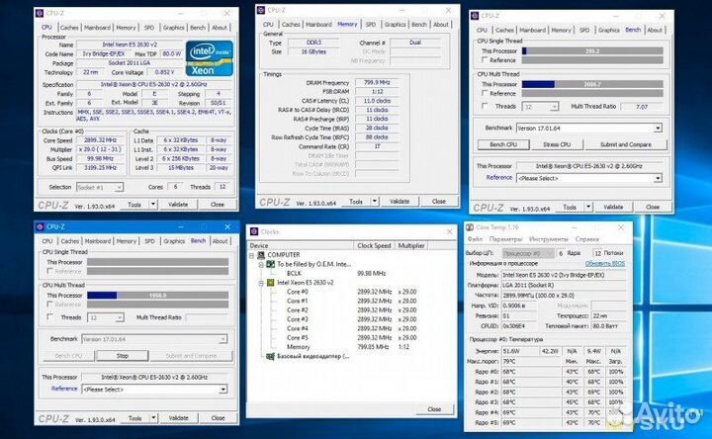Open the processor selection dropdown in Core Temp
712x439 pixels.
528,253
